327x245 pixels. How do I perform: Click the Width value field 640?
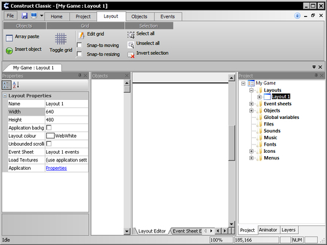point(67,112)
